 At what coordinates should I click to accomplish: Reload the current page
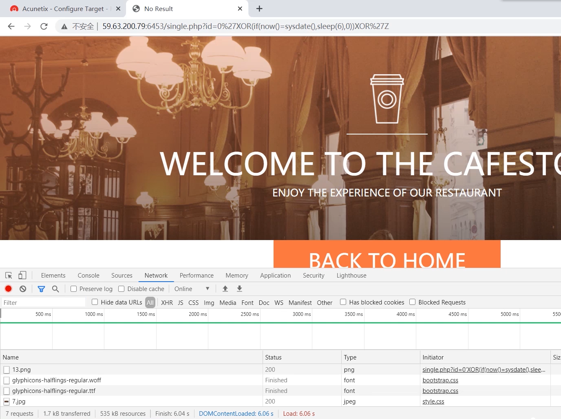[44, 26]
